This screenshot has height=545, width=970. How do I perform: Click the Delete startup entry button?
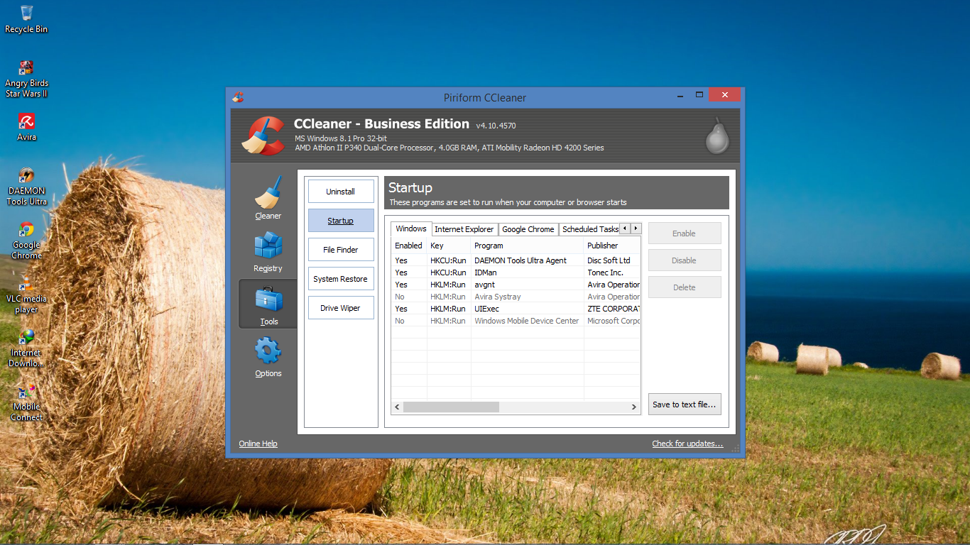[x=685, y=287]
